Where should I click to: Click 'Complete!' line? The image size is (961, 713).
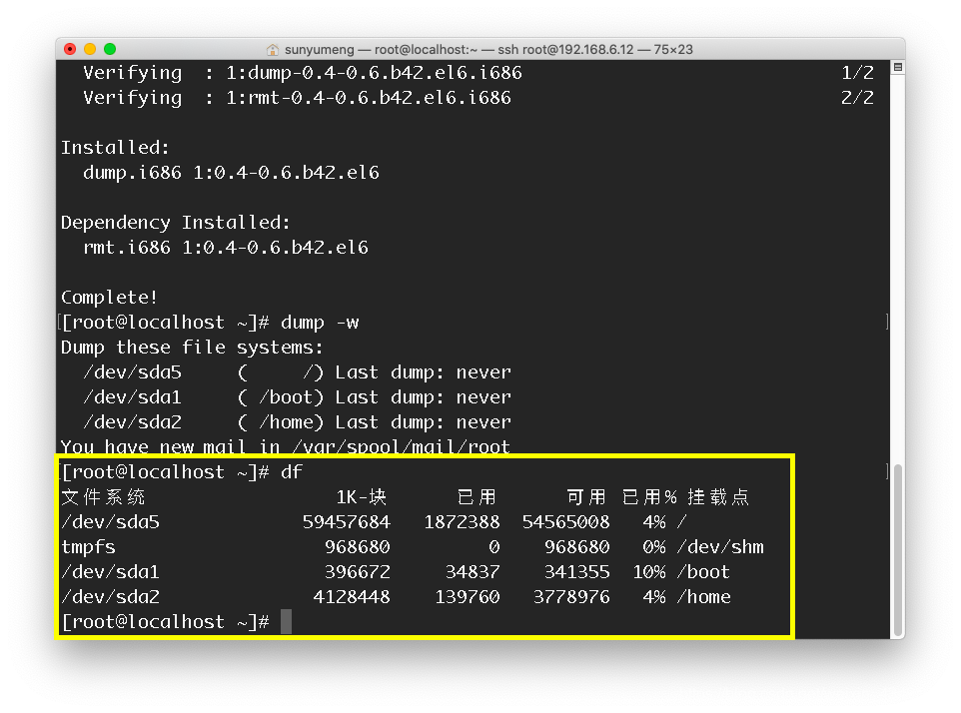pos(110,298)
